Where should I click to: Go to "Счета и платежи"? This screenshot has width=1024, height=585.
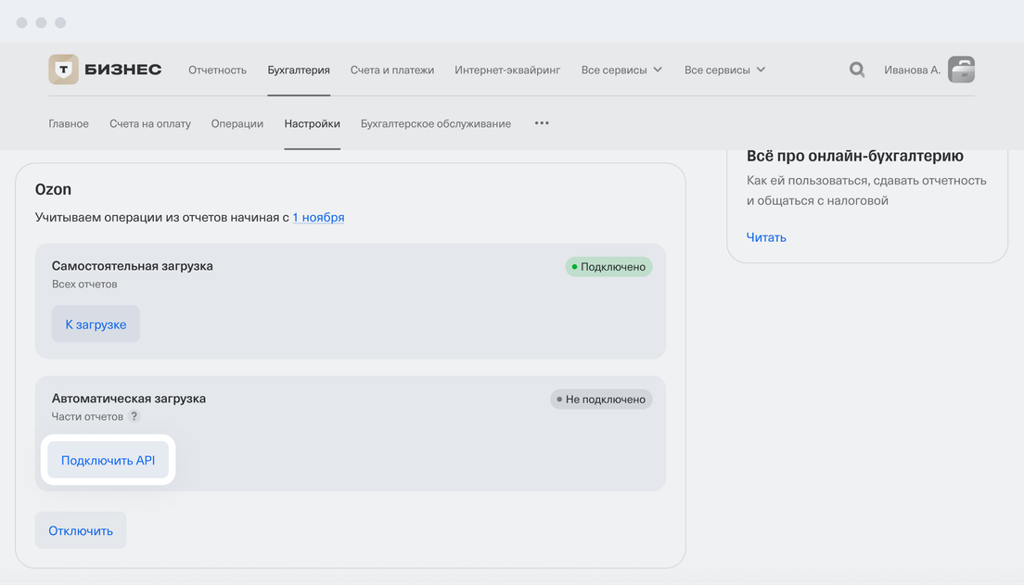[x=391, y=70]
